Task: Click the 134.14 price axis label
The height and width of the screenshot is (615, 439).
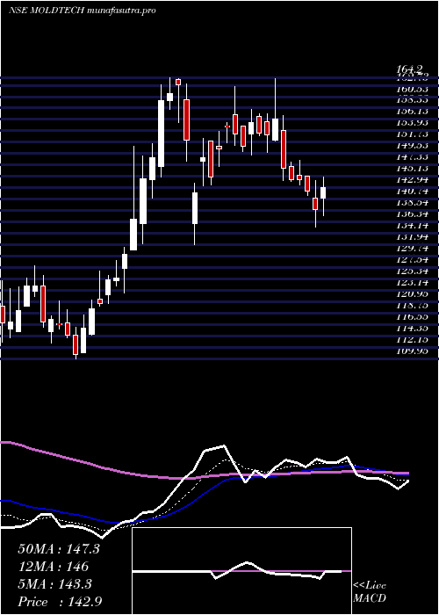Action: point(412,226)
